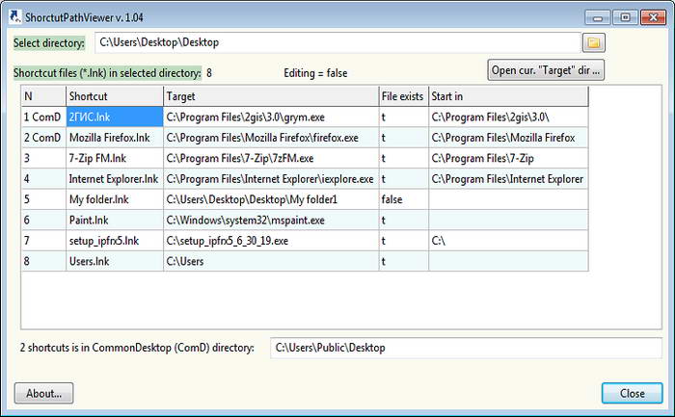This screenshot has height=417, width=675.
Task: Click the "2 ComD" row number cell
Action: click(x=43, y=138)
